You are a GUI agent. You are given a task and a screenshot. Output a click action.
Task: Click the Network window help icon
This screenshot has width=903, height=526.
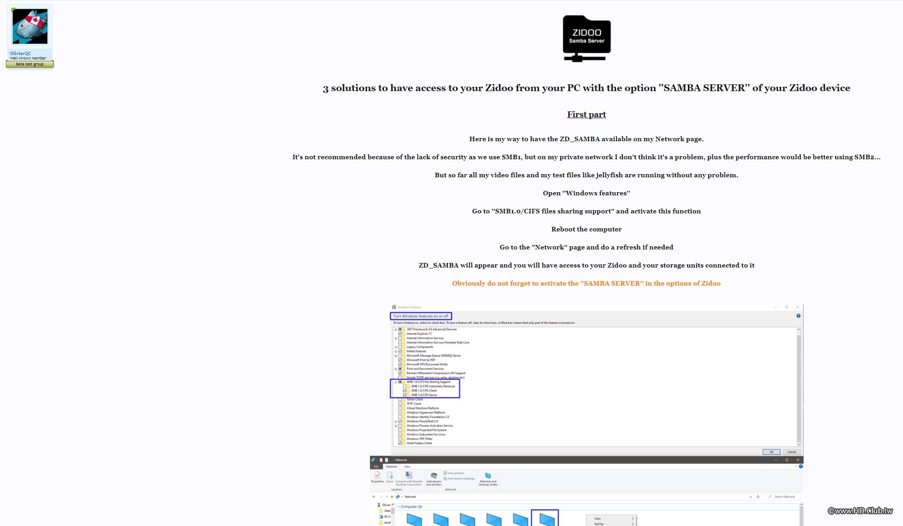click(x=800, y=466)
